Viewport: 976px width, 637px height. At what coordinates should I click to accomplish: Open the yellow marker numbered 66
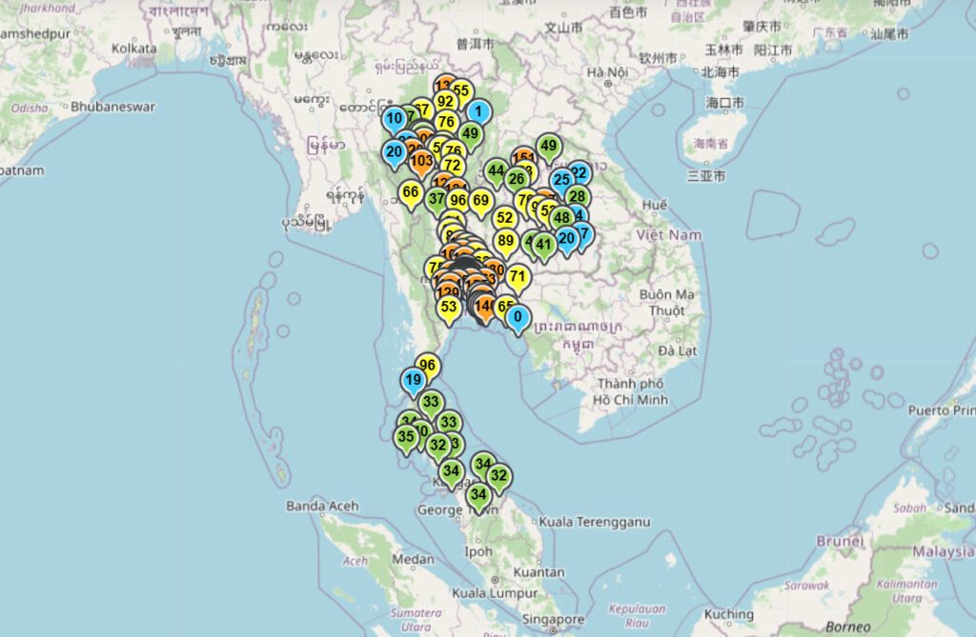pyautogui.click(x=410, y=192)
